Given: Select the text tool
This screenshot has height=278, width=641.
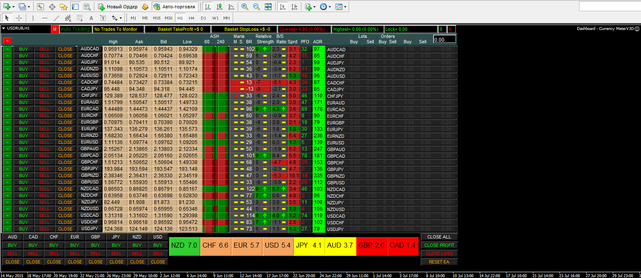Looking at the screenshot, I should [91, 18].
